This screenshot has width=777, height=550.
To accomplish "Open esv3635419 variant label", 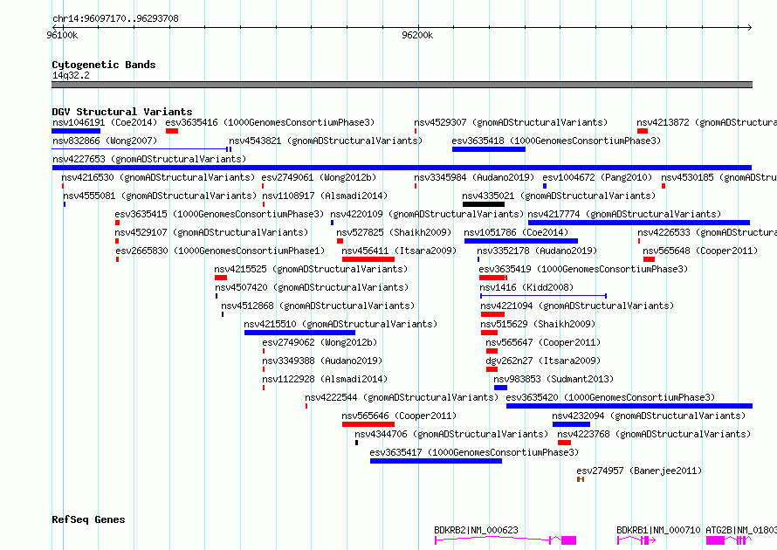I will [583, 269].
